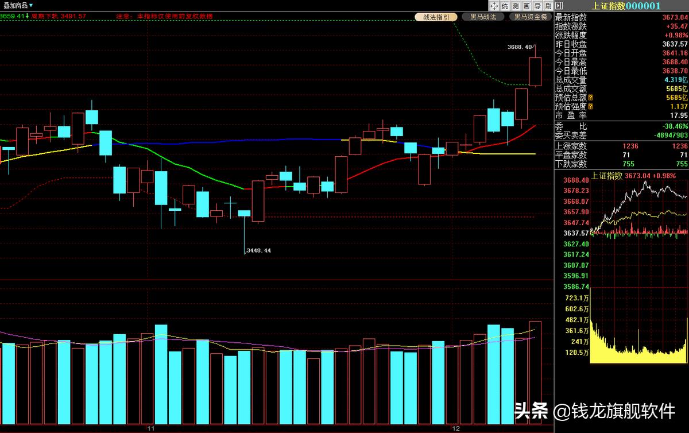
Task: Click the 指数涨跌 value +35.47
Action: [x=676, y=26]
